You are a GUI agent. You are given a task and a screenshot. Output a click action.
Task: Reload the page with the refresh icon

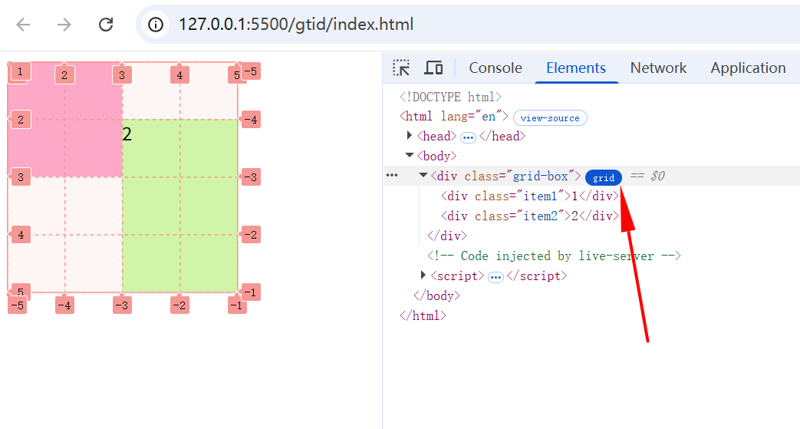[x=106, y=25]
